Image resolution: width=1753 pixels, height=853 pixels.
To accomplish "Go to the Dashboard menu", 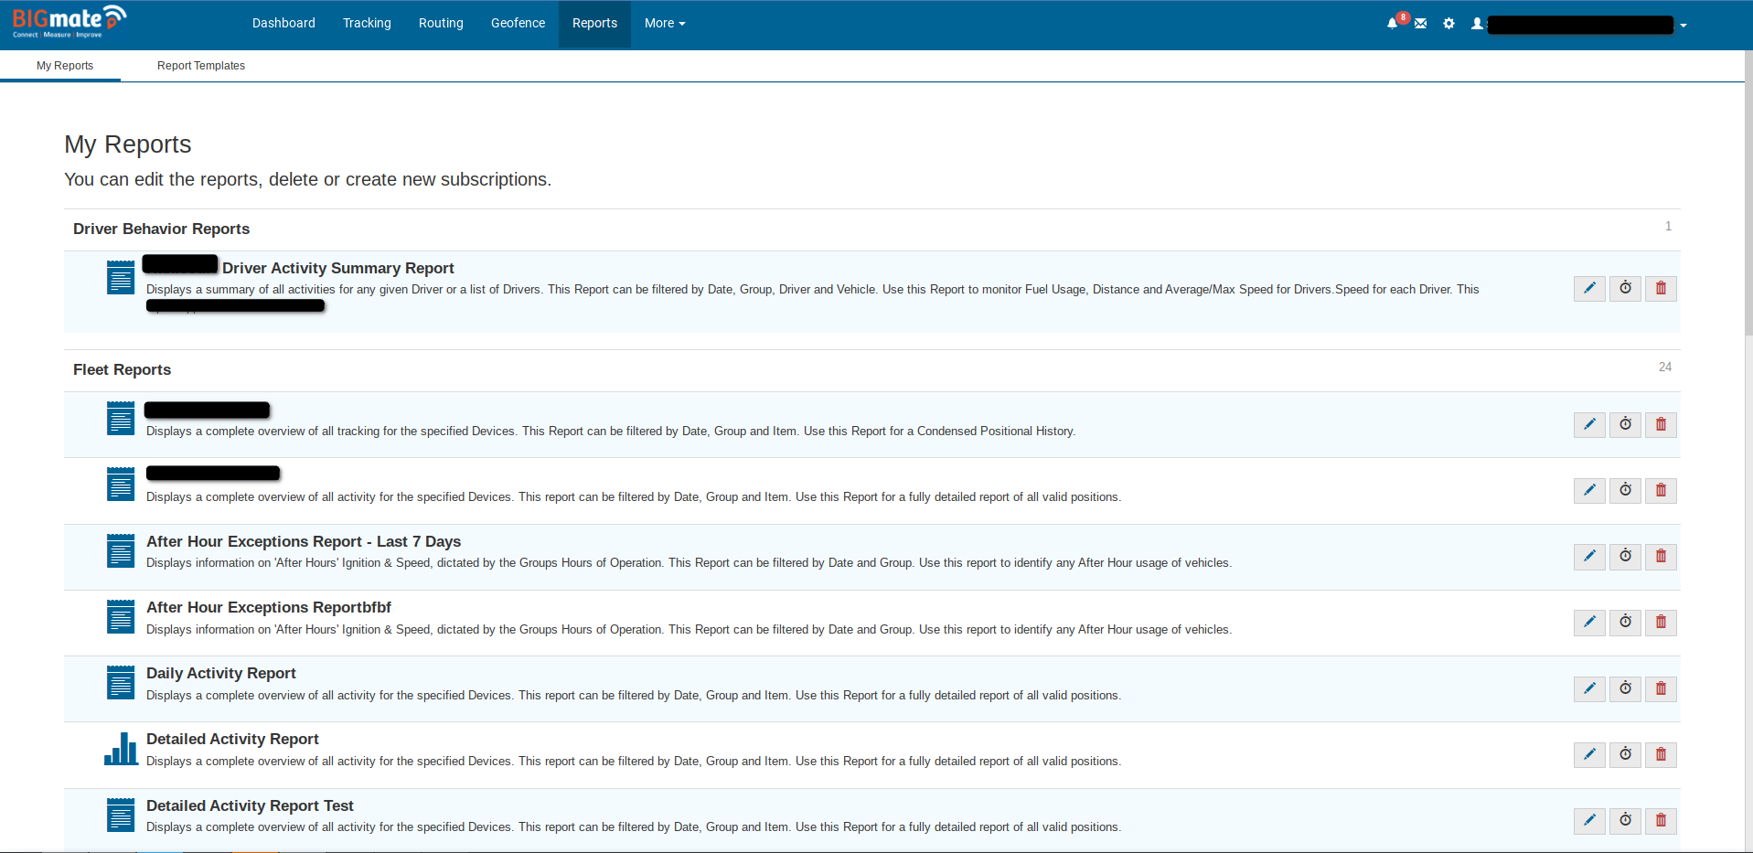I will coord(283,24).
